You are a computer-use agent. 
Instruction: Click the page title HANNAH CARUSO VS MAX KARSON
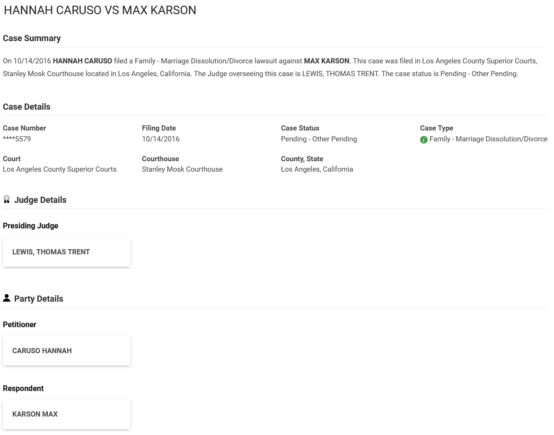100,10
